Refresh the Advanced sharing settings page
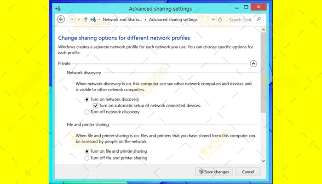Screen dimensions: 322x184 click(x=220, y=19)
